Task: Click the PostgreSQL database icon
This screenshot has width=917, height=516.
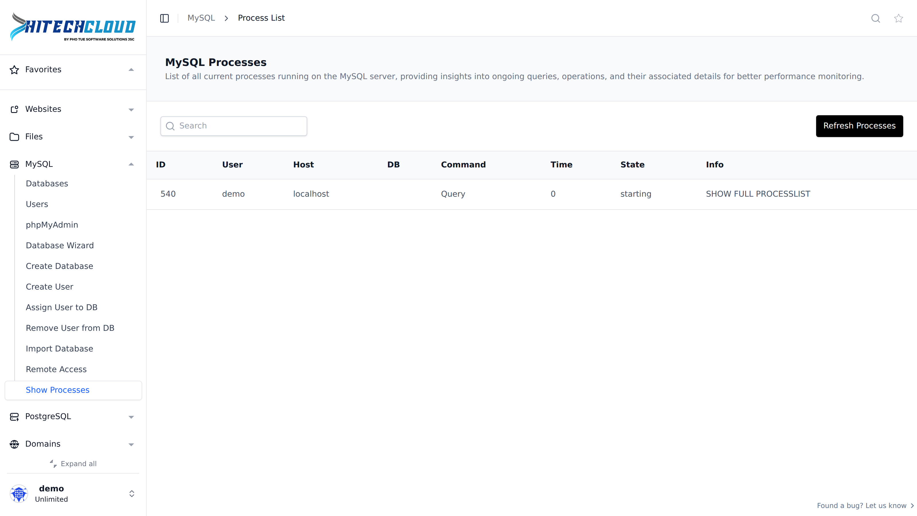Action: pyautogui.click(x=14, y=417)
